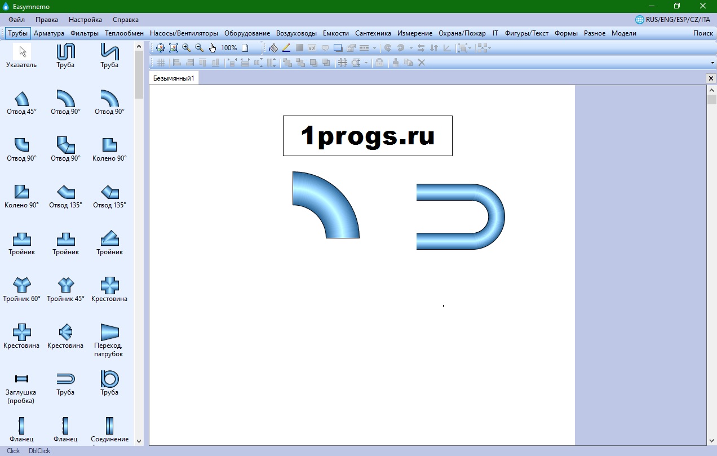
Task: Click the bring to front icon
Action: coord(287,63)
